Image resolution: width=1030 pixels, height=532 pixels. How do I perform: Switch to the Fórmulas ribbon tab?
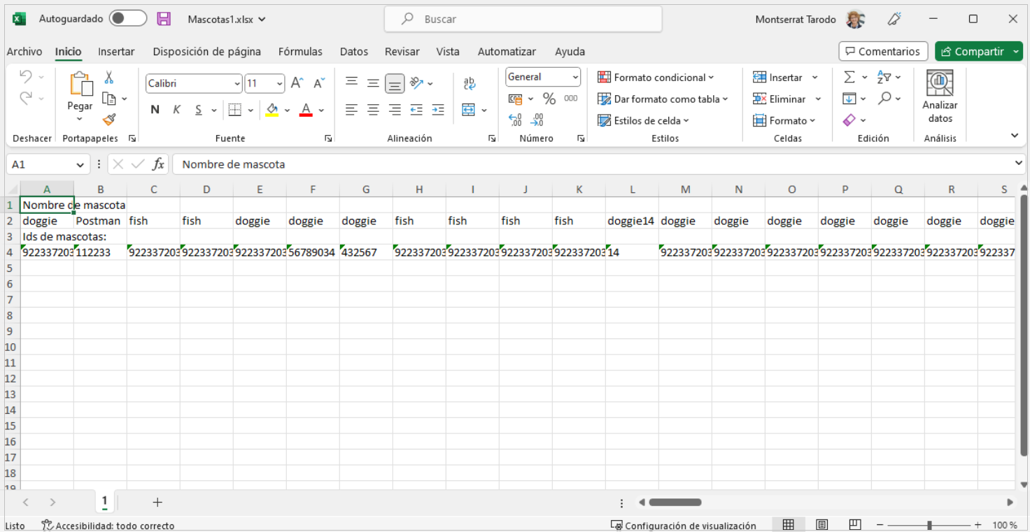(x=300, y=51)
